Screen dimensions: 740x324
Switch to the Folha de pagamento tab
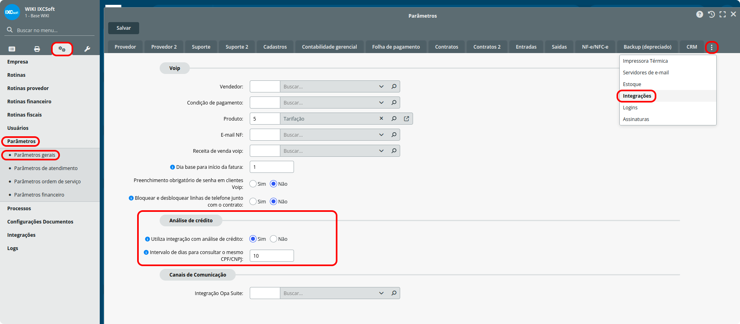[396, 47]
